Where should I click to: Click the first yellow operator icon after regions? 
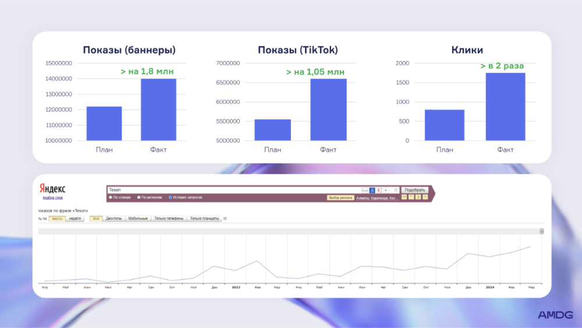pyautogui.click(x=404, y=197)
